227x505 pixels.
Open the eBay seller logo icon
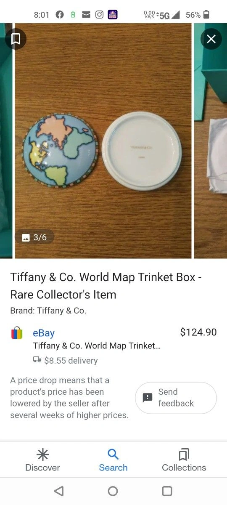[x=17, y=333]
